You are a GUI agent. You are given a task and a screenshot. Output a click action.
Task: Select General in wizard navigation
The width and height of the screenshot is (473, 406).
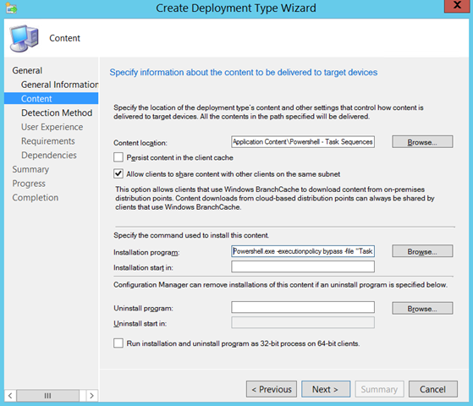tap(27, 70)
